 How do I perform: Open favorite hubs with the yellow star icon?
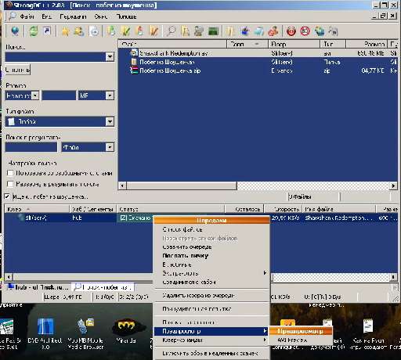65,31
